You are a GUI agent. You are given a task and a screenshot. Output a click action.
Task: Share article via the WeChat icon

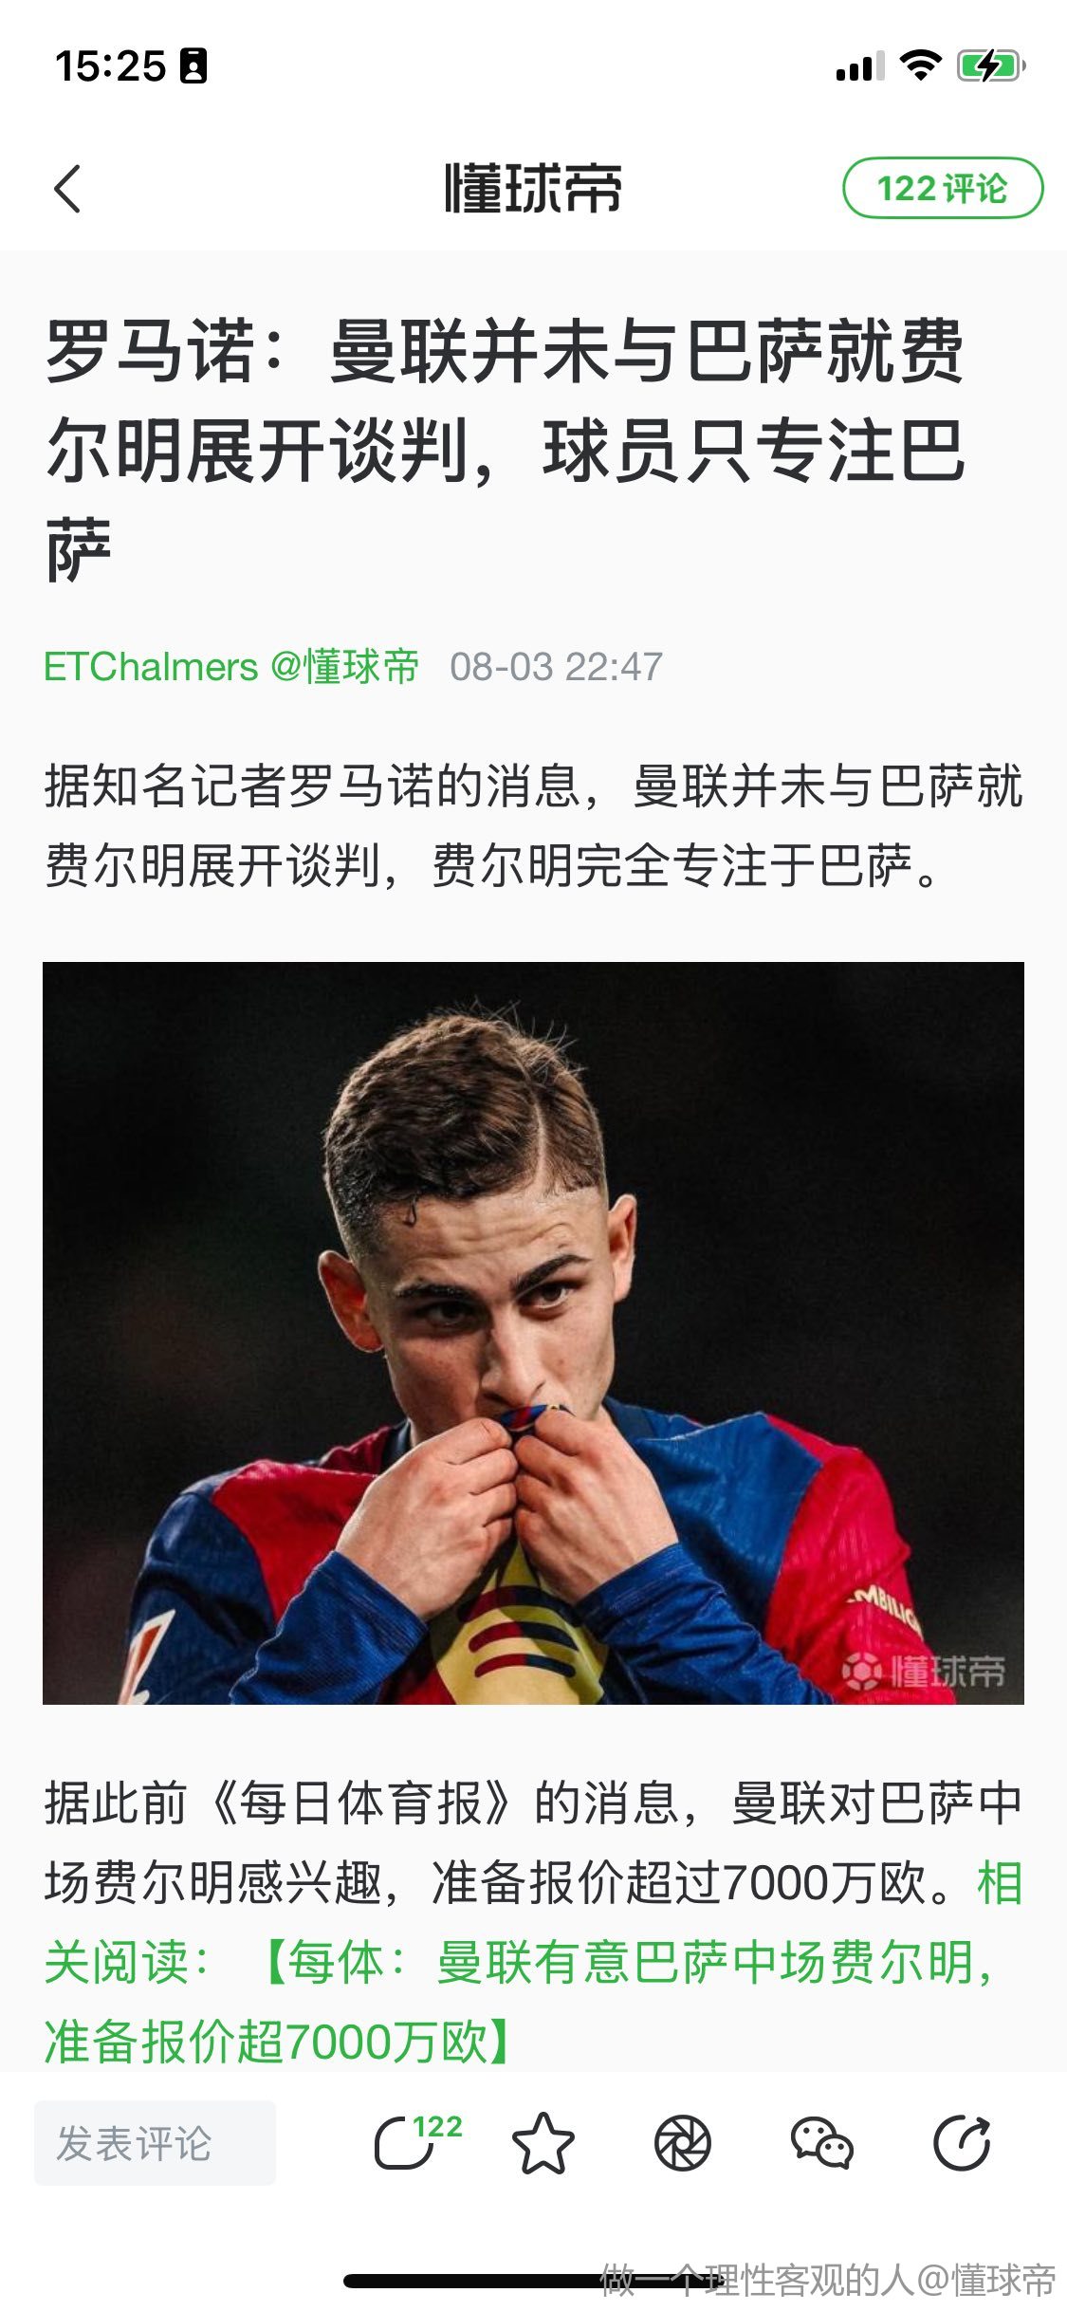tap(821, 2143)
